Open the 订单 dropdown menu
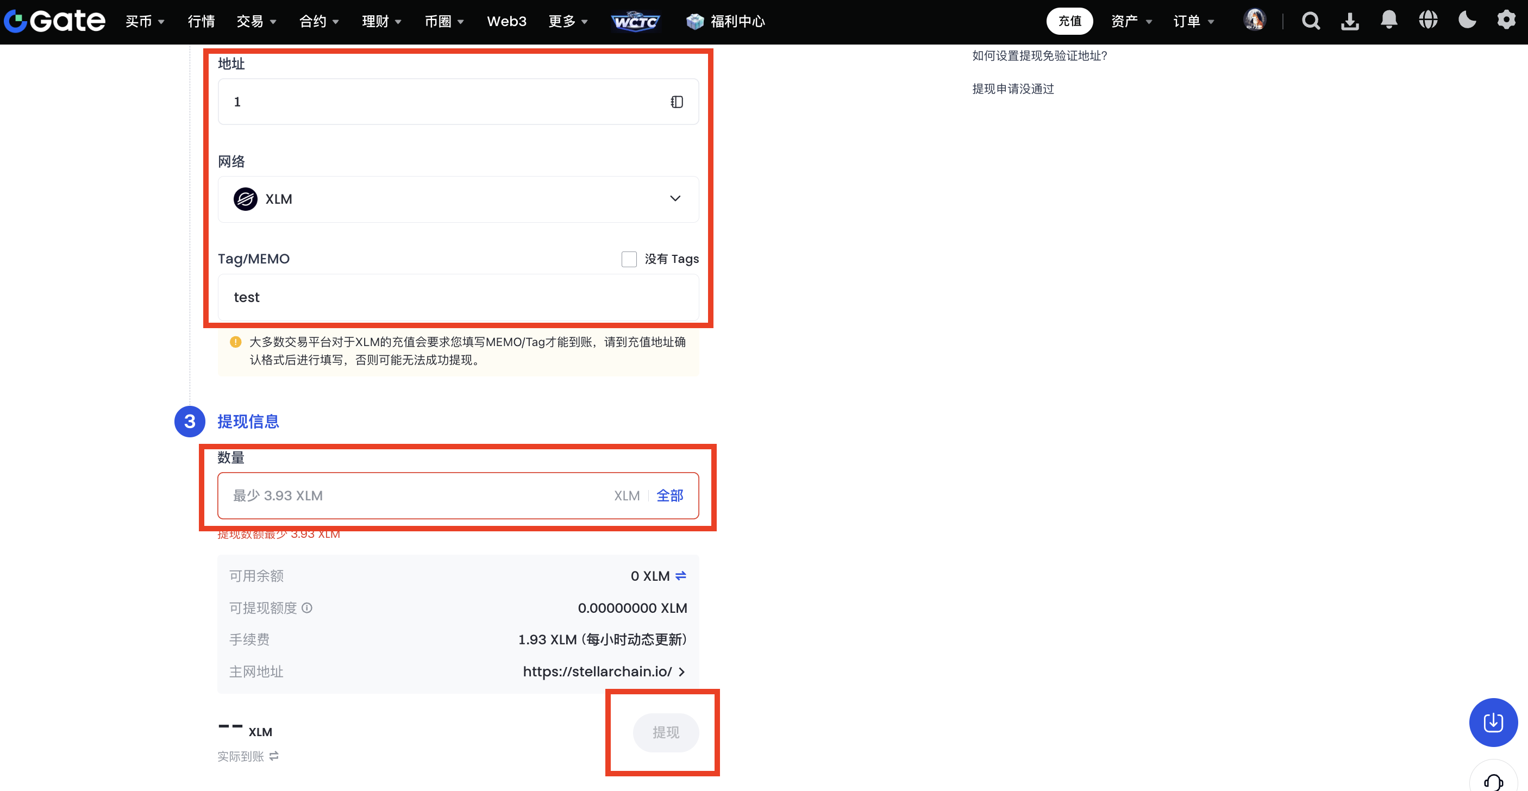Screen dimensions: 1528x791 pos(1193,21)
